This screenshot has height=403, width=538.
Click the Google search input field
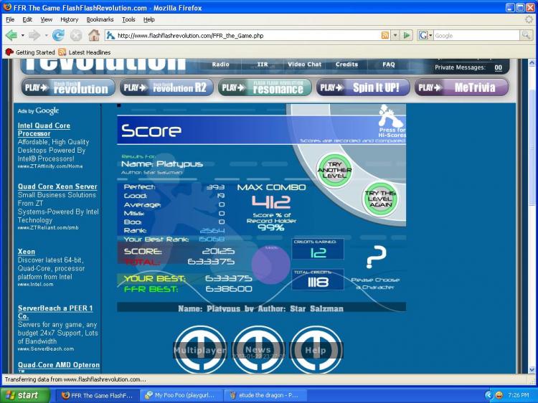pyautogui.click(x=476, y=35)
